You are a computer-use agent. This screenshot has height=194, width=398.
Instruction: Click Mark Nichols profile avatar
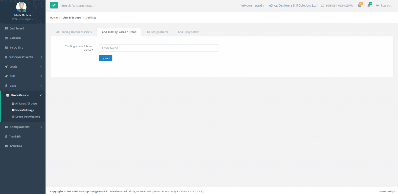pyautogui.click(x=21, y=7)
